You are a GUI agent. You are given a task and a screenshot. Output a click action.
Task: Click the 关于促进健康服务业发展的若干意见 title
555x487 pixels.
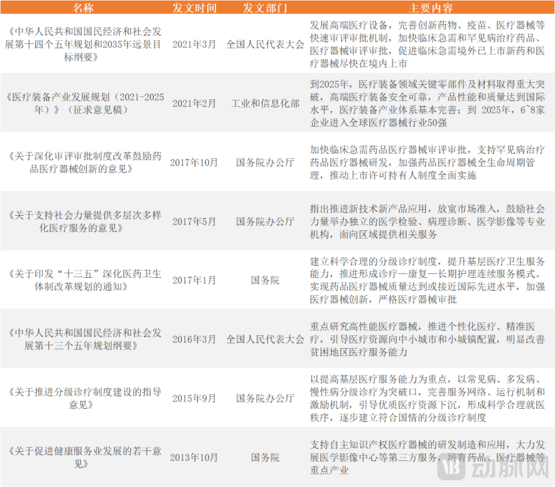pos(84,458)
